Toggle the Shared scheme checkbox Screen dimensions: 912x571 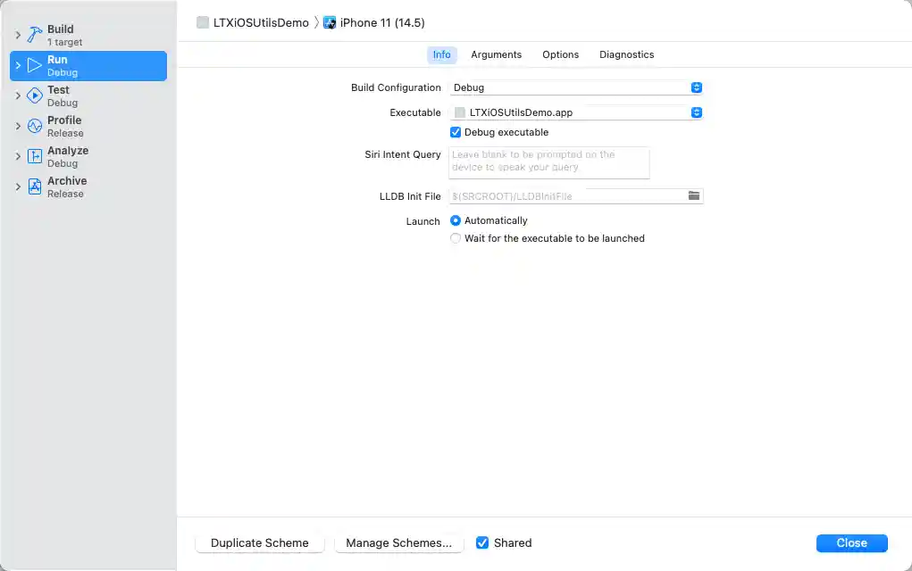(482, 542)
